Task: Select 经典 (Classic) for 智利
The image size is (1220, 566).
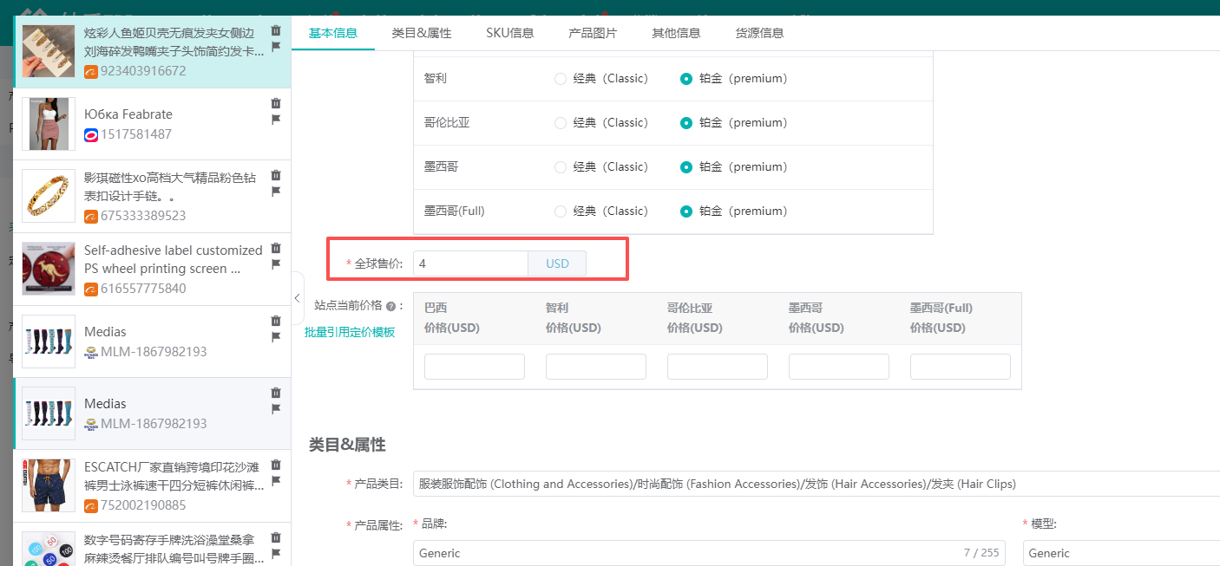Action: pos(561,79)
